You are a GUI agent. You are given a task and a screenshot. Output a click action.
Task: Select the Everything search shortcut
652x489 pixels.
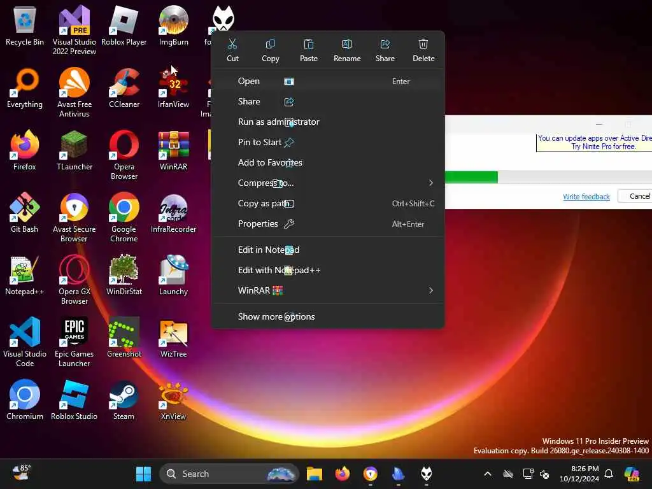pyautogui.click(x=25, y=89)
